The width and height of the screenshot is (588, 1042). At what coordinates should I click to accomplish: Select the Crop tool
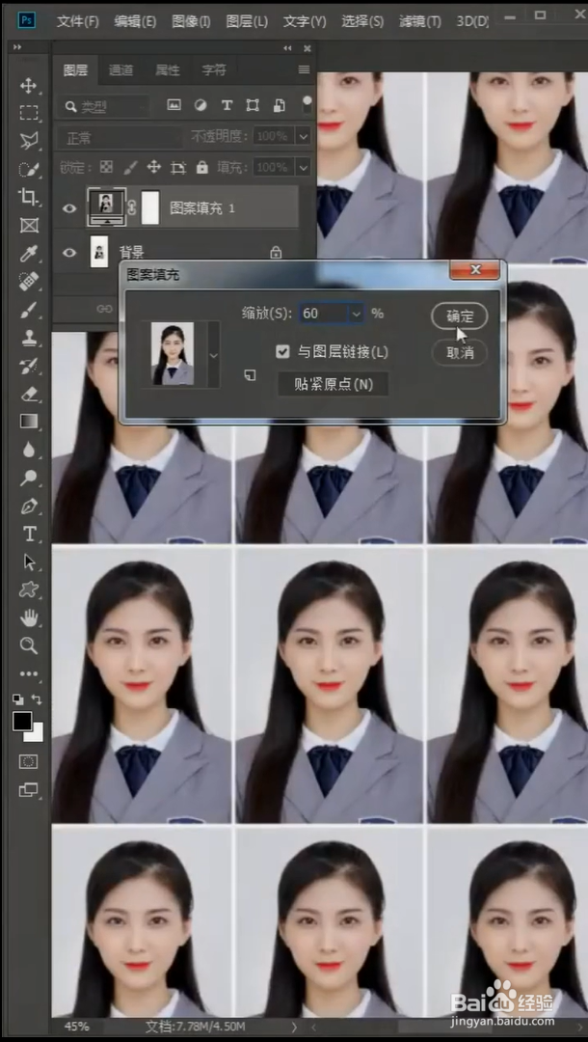pyautogui.click(x=29, y=197)
